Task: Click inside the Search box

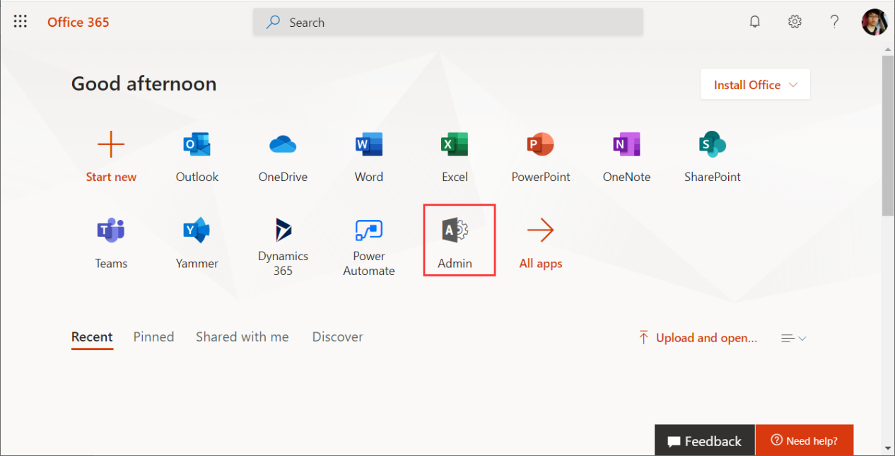Action: pyautogui.click(x=448, y=23)
